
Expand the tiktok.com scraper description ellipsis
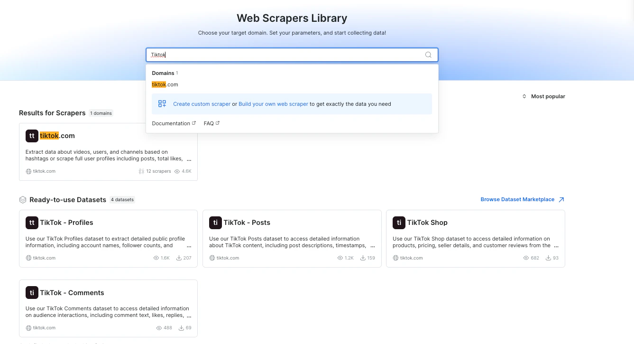click(189, 160)
